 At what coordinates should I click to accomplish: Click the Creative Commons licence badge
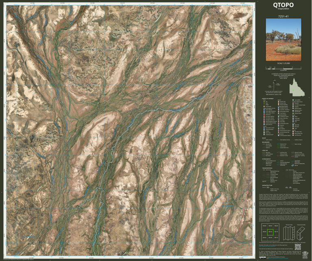pos(262,257)
